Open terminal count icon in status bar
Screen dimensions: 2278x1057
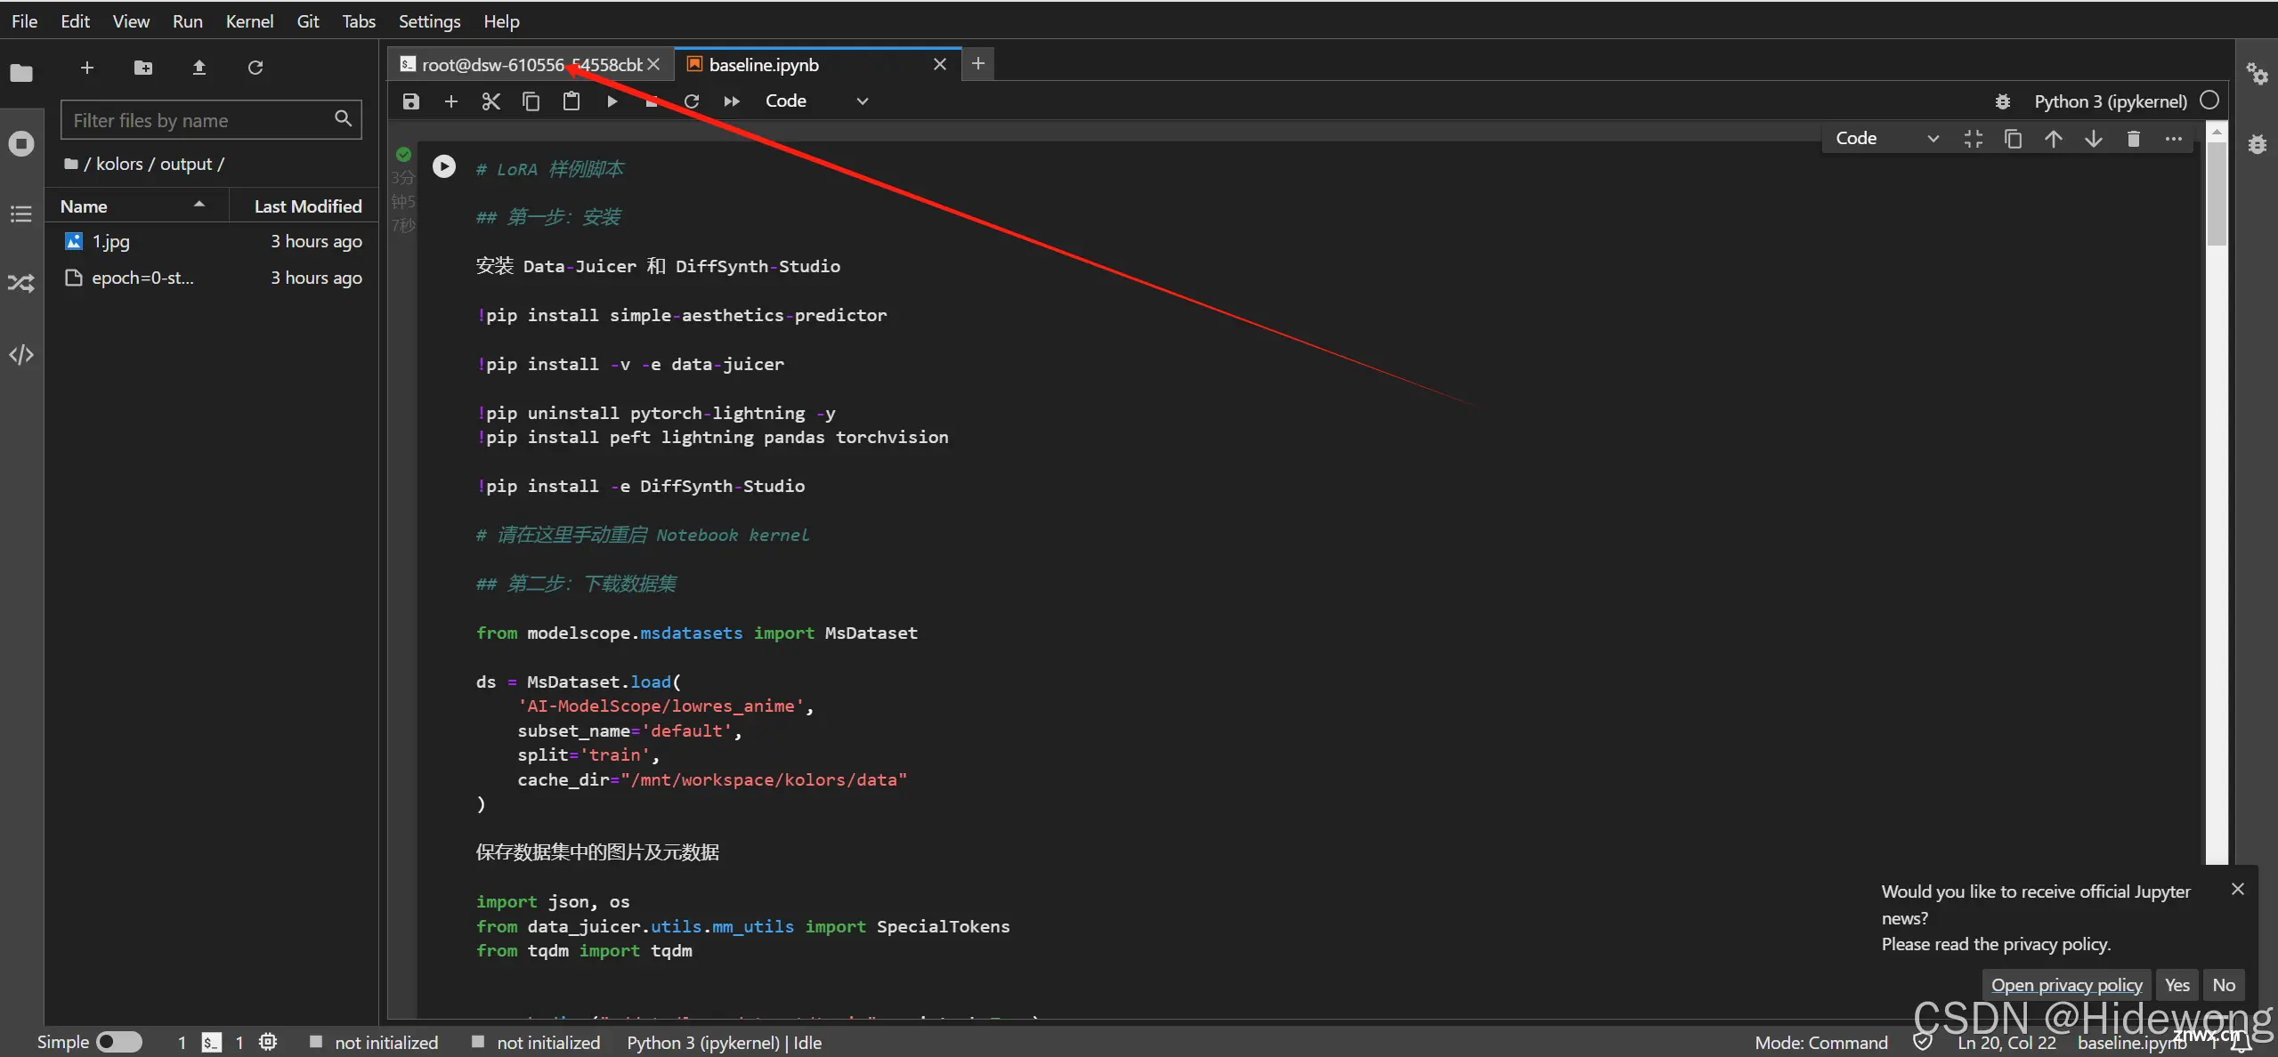(211, 1043)
